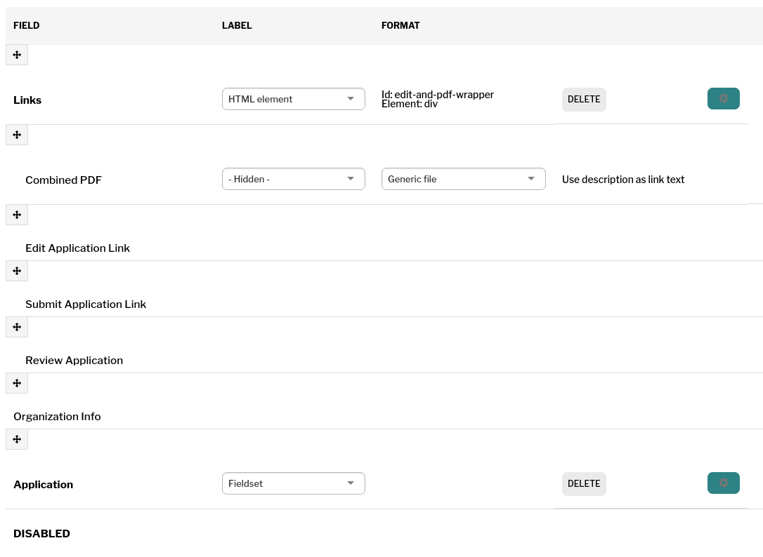Click the Submit Application Link drag handle

(17, 271)
